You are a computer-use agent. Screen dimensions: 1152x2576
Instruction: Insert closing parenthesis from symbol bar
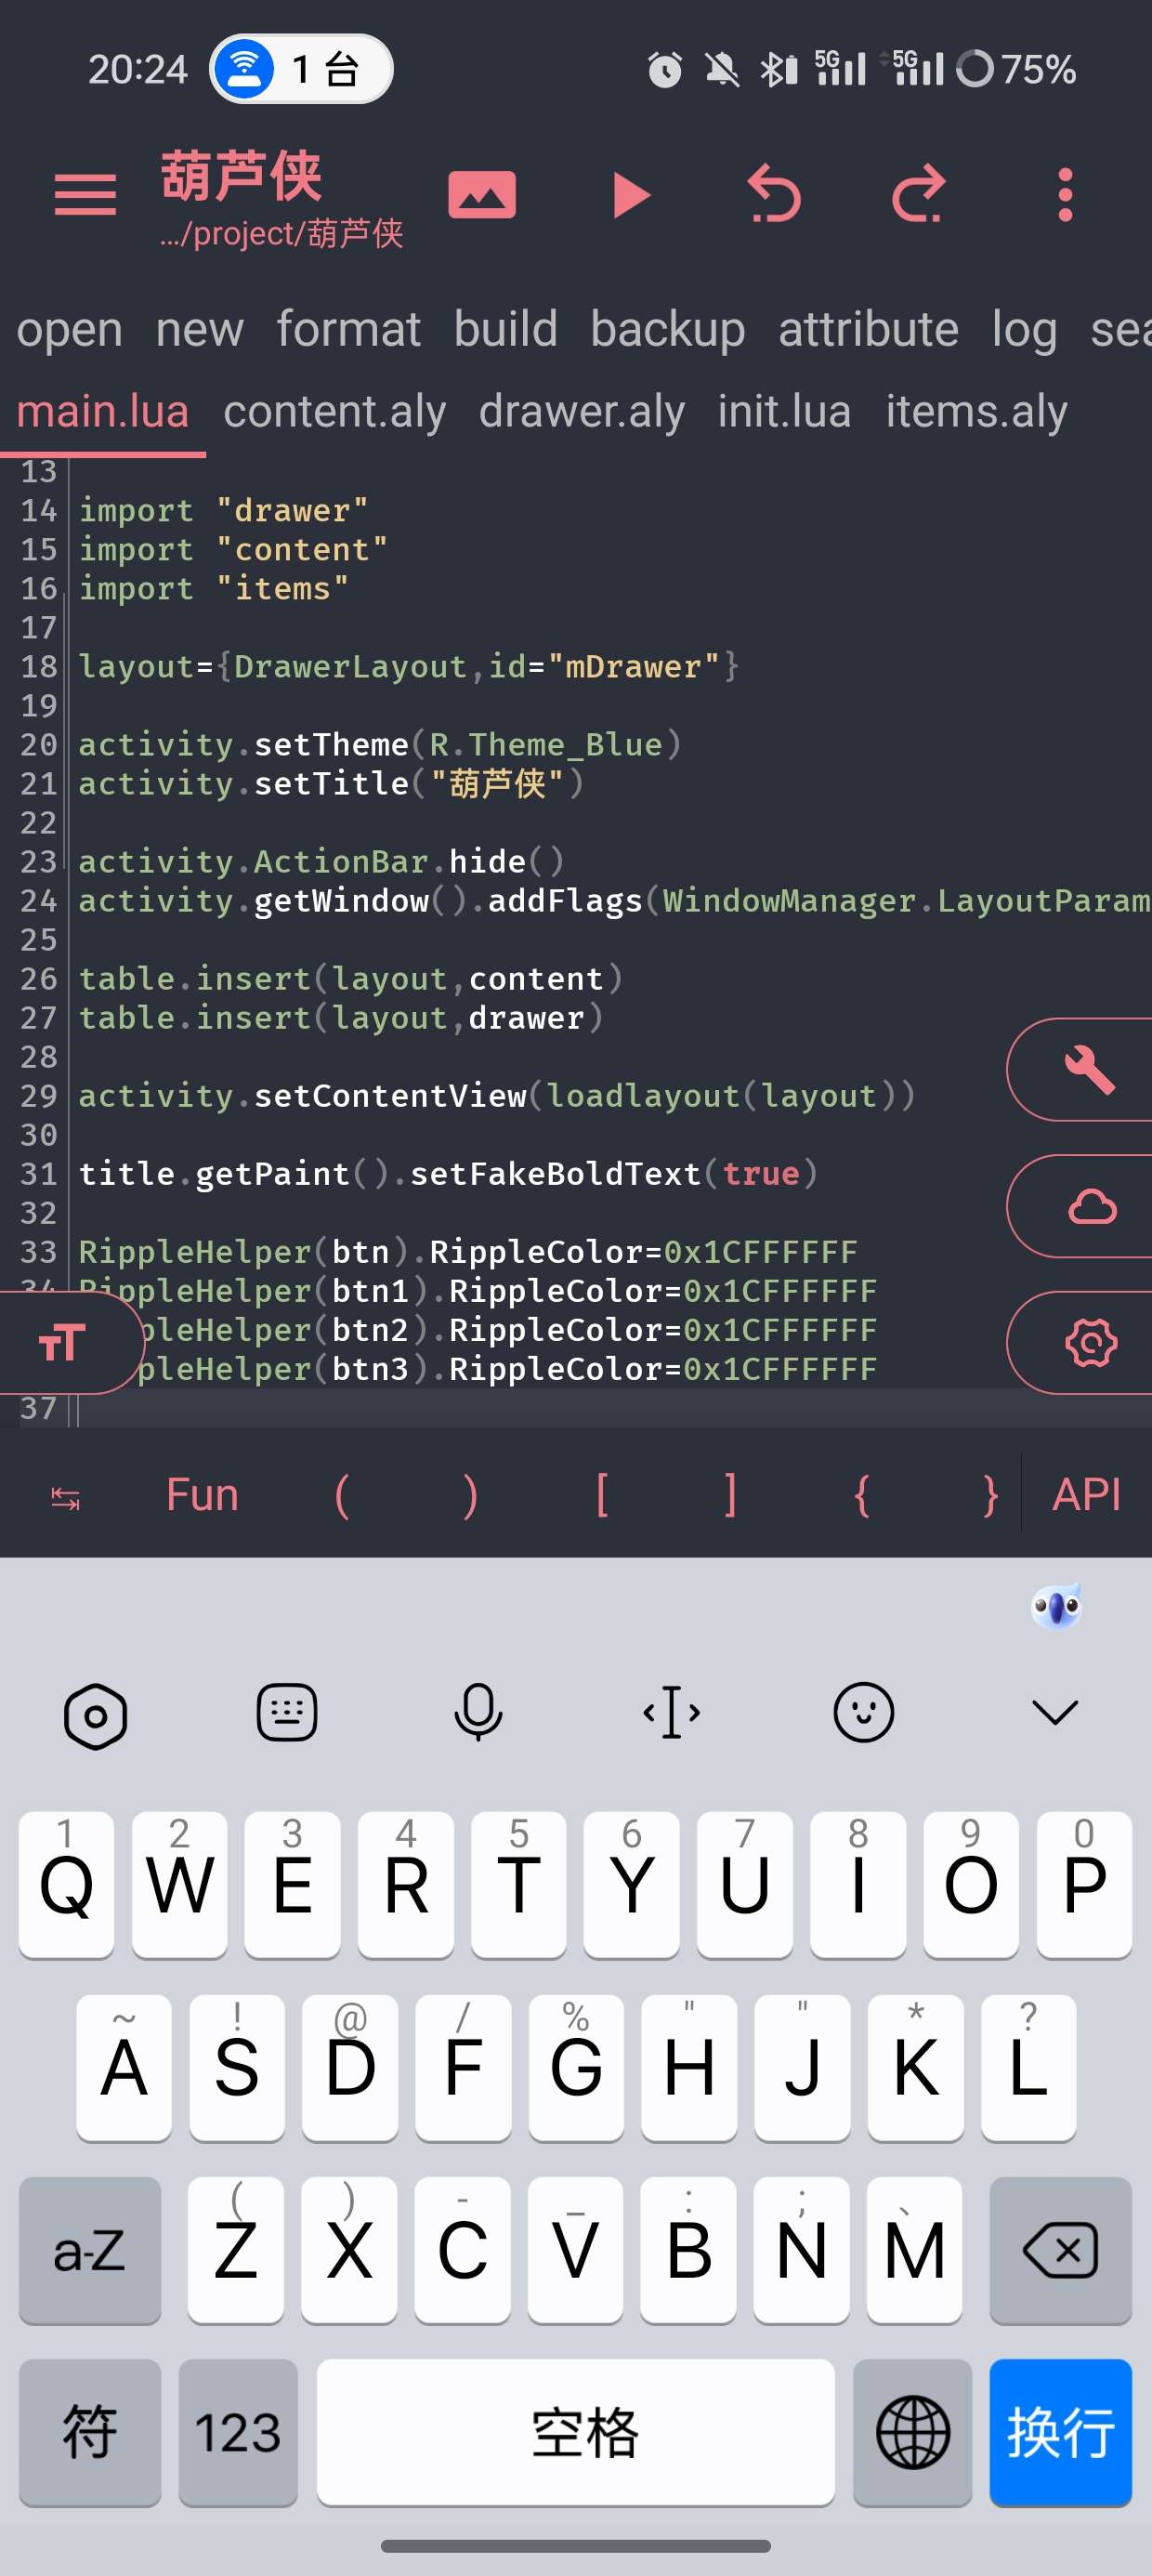point(470,1496)
